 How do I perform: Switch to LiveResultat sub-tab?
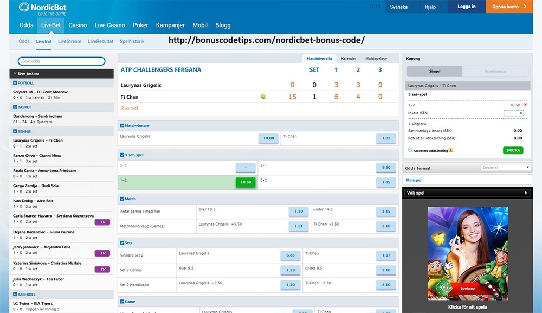[x=100, y=41]
